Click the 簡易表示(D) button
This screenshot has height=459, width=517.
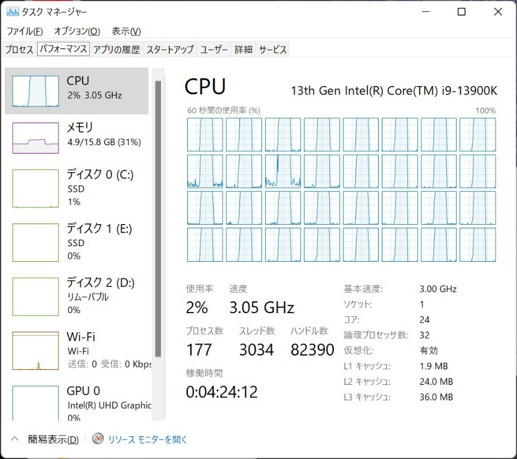click(x=53, y=439)
